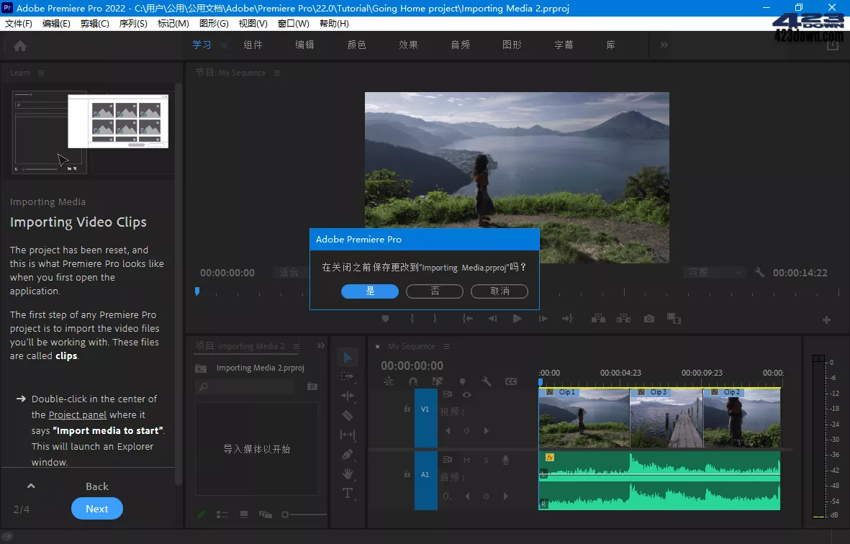Select the Razor tool
The image size is (850, 544).
tap(348, 415)
